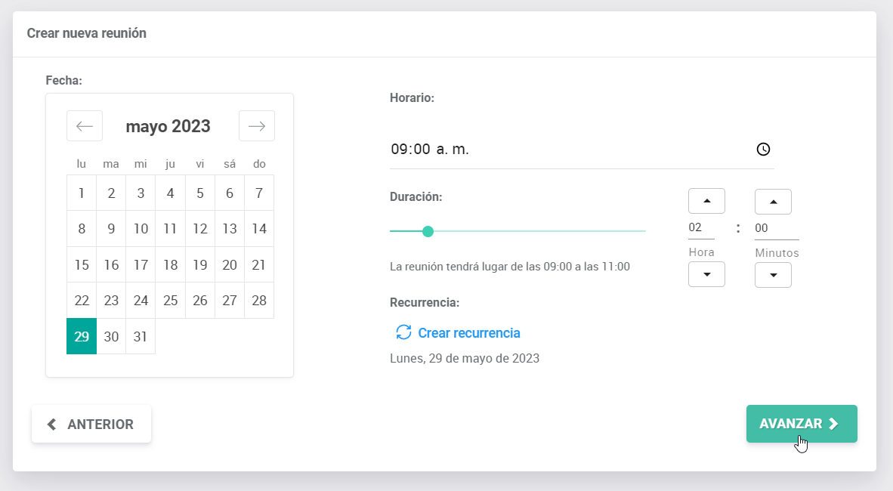
Task: Select May 15 in the calendar
Action: (x=82, y=265)
